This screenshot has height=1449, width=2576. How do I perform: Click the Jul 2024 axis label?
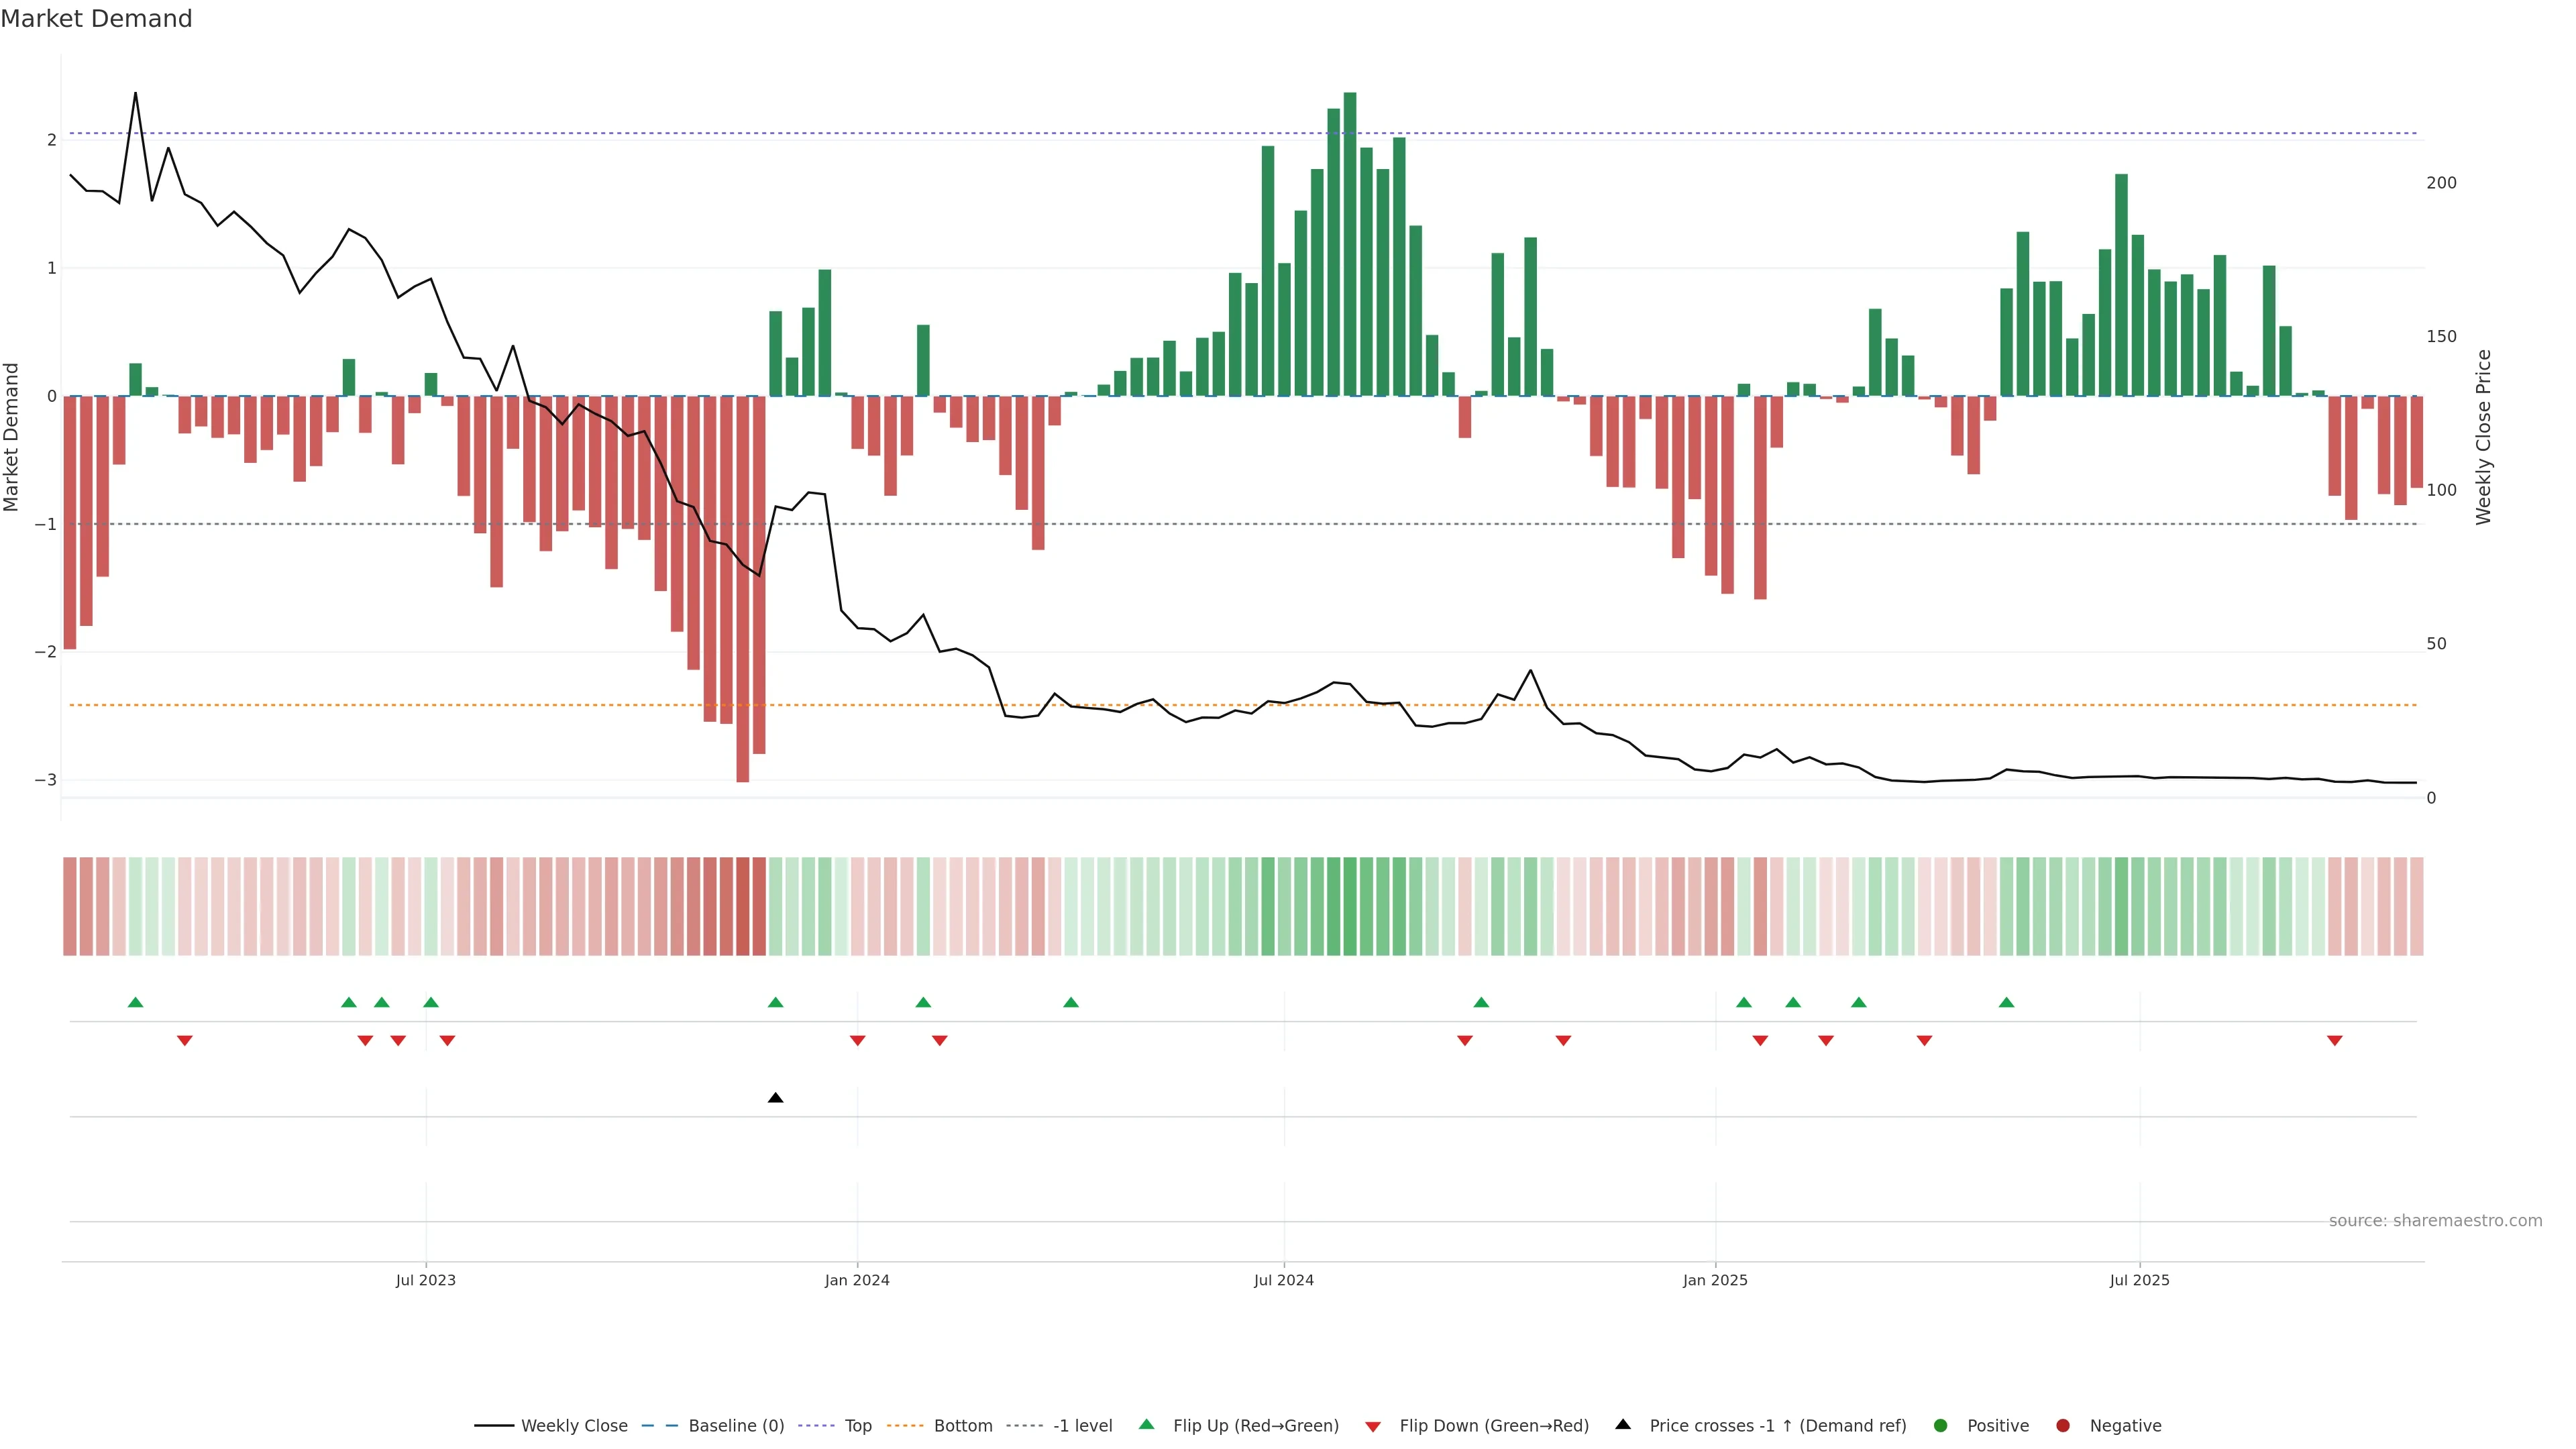pos(1283,1280)
